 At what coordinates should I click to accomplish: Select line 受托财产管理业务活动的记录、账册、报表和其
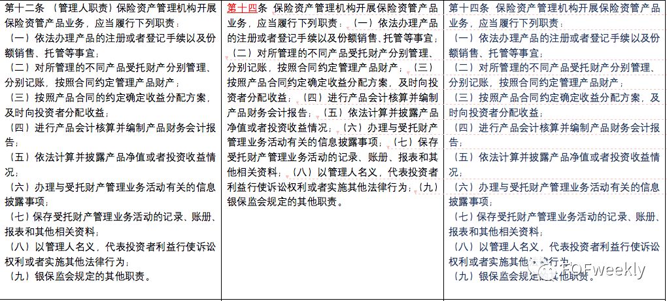pos(333,157)
